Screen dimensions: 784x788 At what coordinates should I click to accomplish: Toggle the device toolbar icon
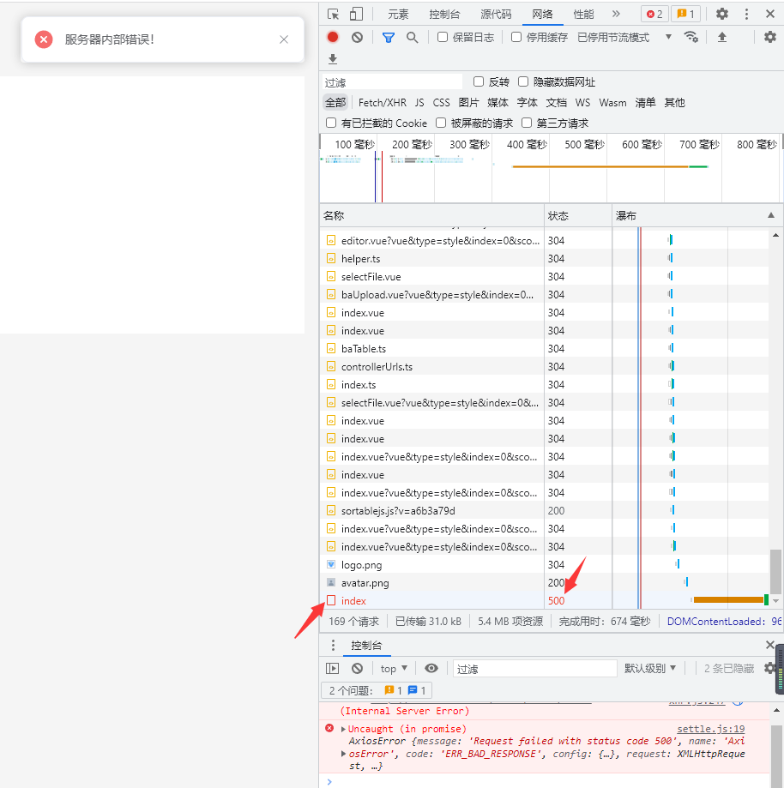[x=356, y=14]
